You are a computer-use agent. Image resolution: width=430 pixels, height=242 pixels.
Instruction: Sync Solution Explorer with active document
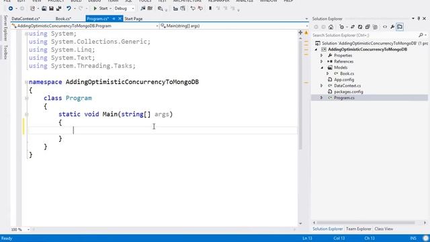point(353,27)
